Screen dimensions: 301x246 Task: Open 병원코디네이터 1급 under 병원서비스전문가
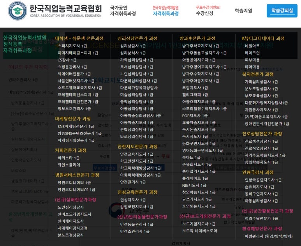pos(74,182)
